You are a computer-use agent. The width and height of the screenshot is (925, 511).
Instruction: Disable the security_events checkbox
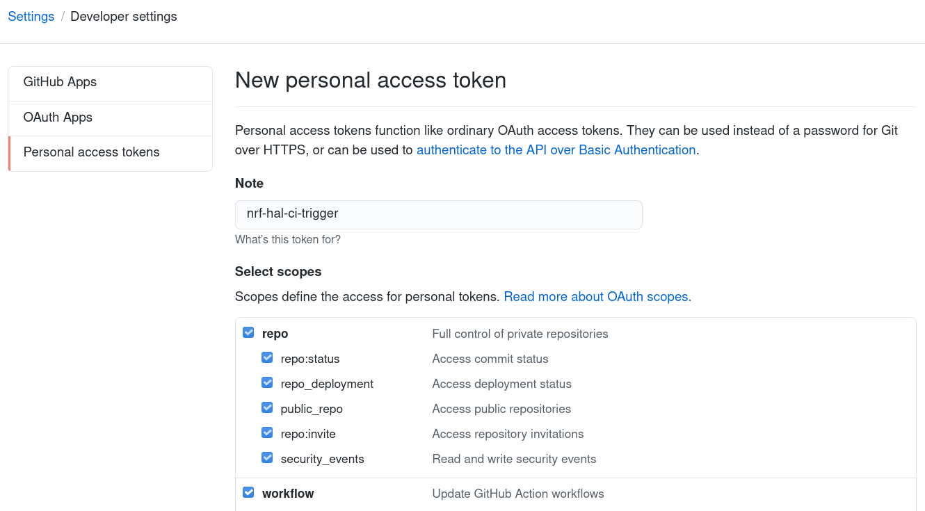point(267,457)
